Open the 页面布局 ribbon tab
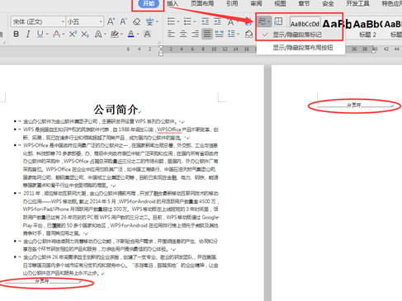 tap(202, 3)
